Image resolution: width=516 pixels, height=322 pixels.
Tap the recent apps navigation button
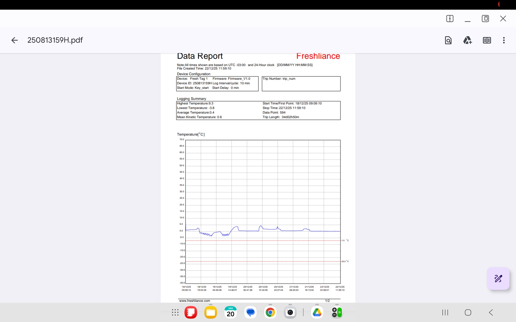pos(445,312)
